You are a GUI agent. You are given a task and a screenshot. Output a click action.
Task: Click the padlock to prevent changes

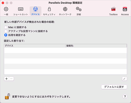click(x=7, y=96)
